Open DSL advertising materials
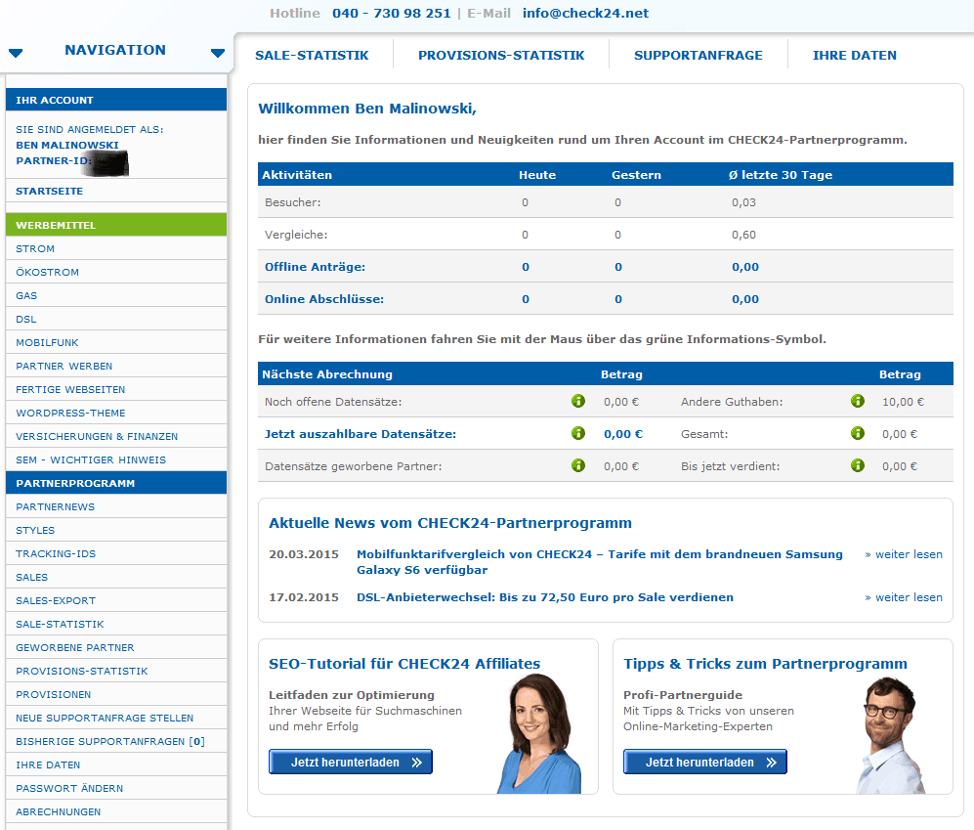The width and height of the screenshot is (974, 830). [116, 319]
